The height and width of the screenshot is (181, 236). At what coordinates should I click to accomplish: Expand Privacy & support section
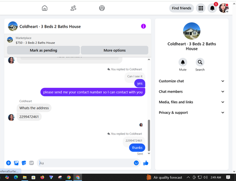point(192,112)
